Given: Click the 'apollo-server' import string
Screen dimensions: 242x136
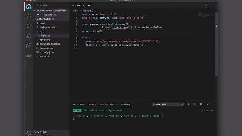Looking at the screenshot, I should pos(136,18).
